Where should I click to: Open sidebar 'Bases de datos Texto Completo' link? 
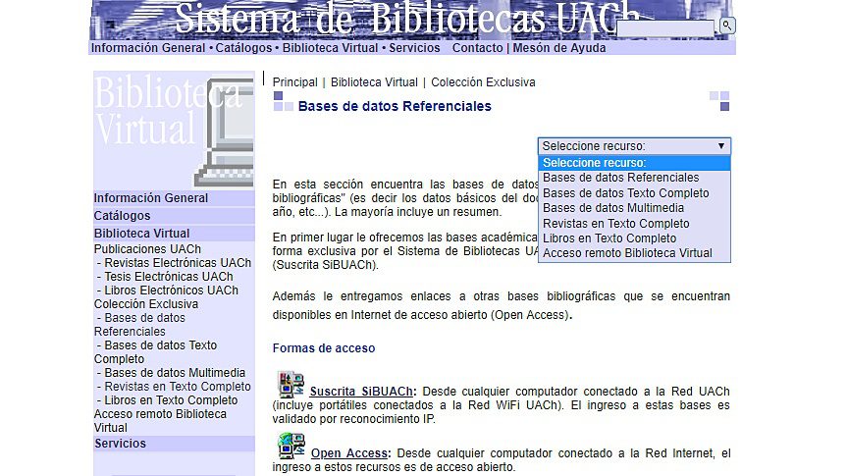tap(156, 352)
